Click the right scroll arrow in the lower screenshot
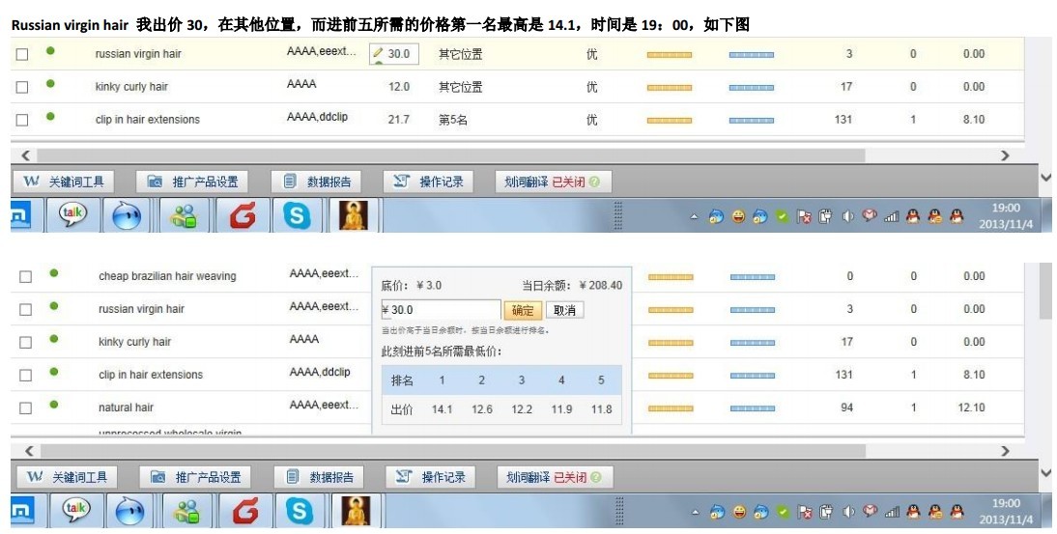This screenshot has height=534, width=1057. [1005, 451]
